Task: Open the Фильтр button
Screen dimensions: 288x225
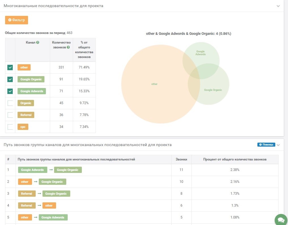Action: pos(16,20)
